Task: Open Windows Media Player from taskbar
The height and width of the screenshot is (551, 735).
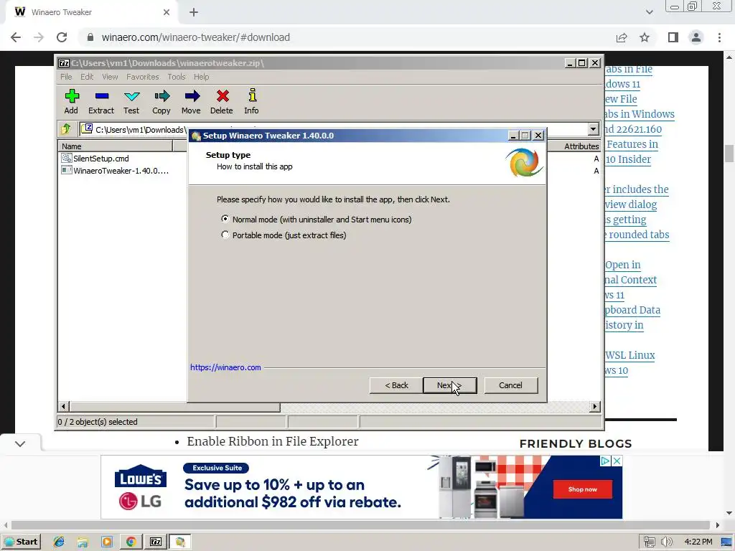Action: point(106,542)
